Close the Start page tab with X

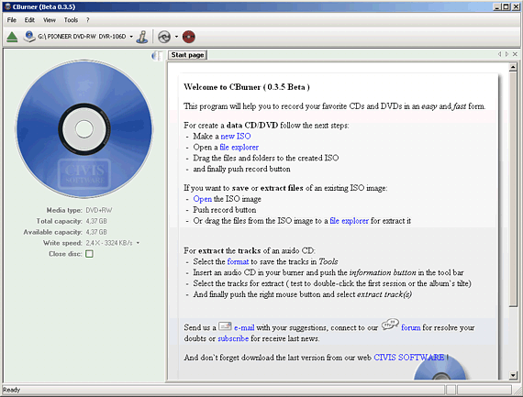click(x=515, y=54)
